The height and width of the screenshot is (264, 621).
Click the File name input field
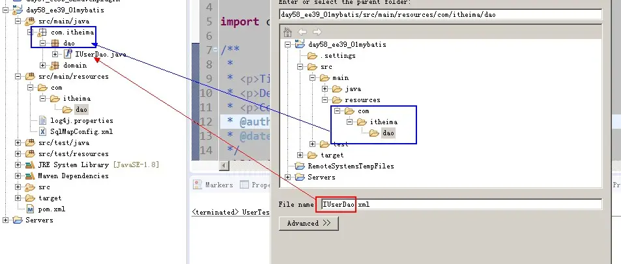tap(461, 204)
